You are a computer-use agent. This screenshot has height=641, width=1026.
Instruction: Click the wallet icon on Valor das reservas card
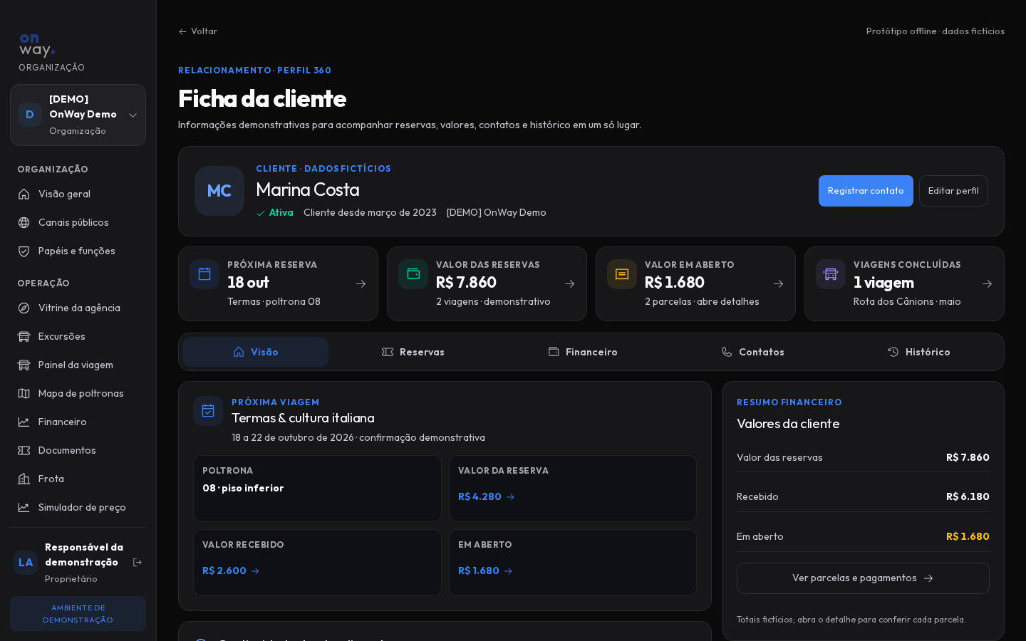(413, 274)
